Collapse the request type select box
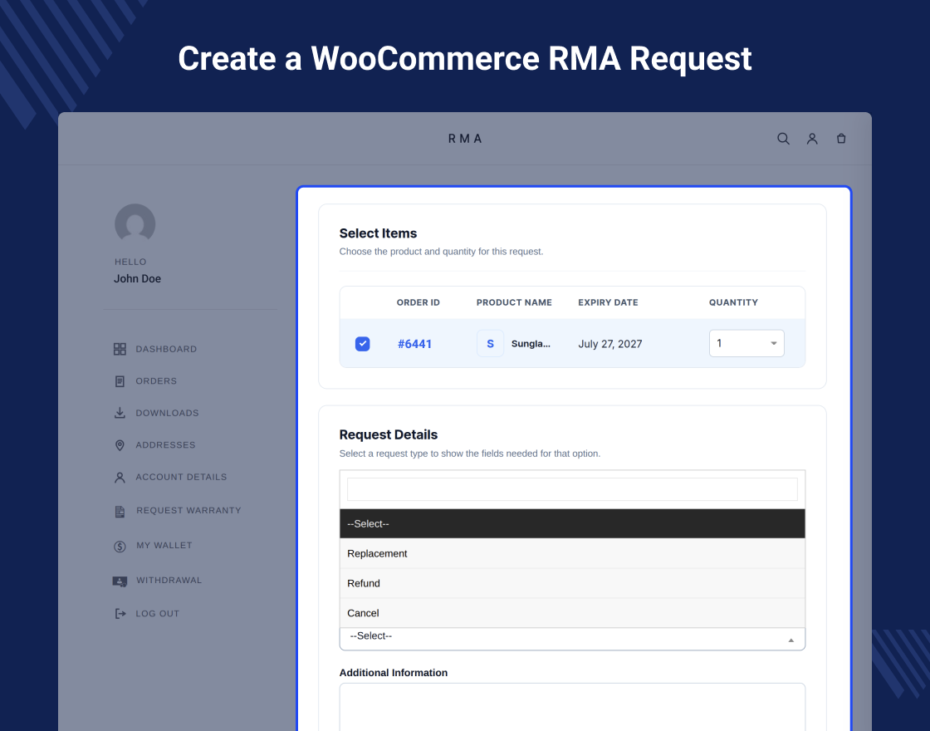Screen dimensions: 930x731 572,639
